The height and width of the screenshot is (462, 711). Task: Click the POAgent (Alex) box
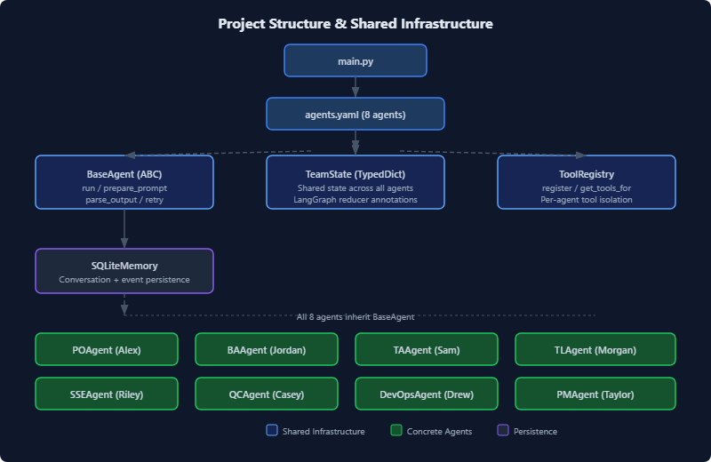coord(107,349)
